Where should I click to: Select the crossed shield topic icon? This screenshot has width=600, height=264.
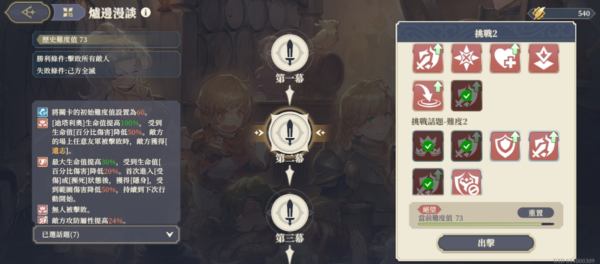click(466, 182)
